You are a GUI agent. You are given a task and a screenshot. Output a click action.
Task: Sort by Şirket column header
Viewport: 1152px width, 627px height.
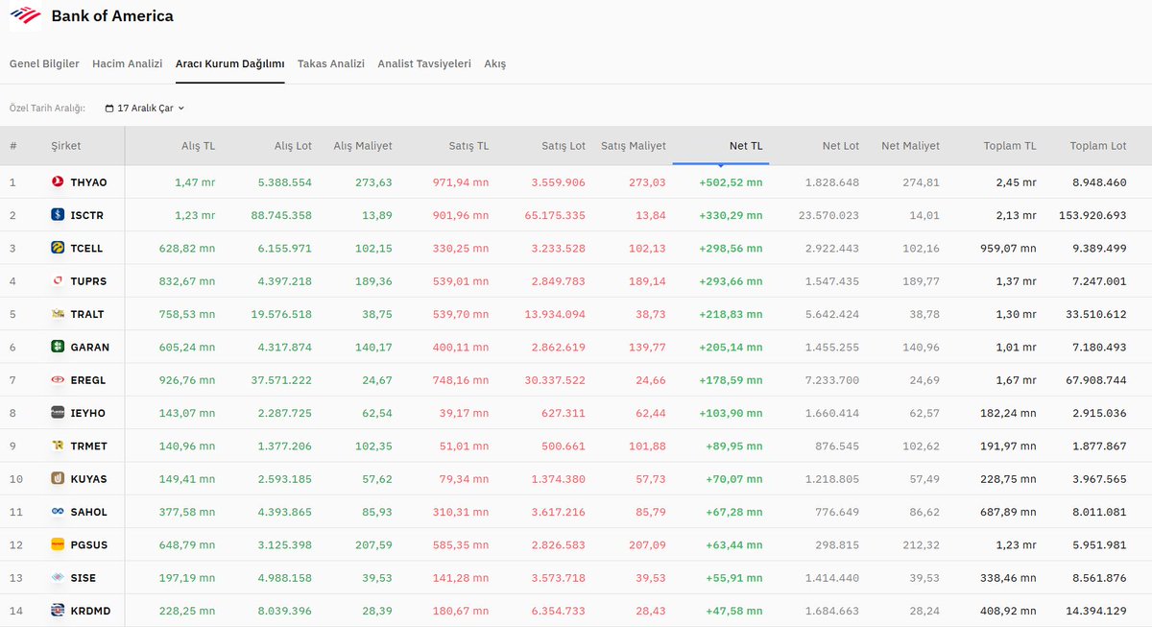[x=66, y=146]
